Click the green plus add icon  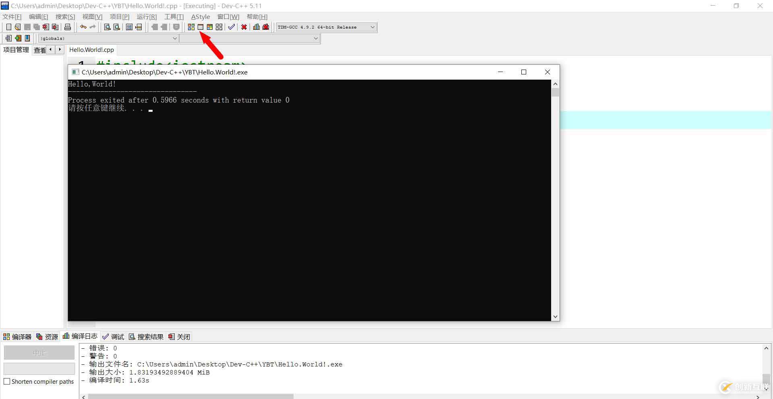[x=18, y=38]
